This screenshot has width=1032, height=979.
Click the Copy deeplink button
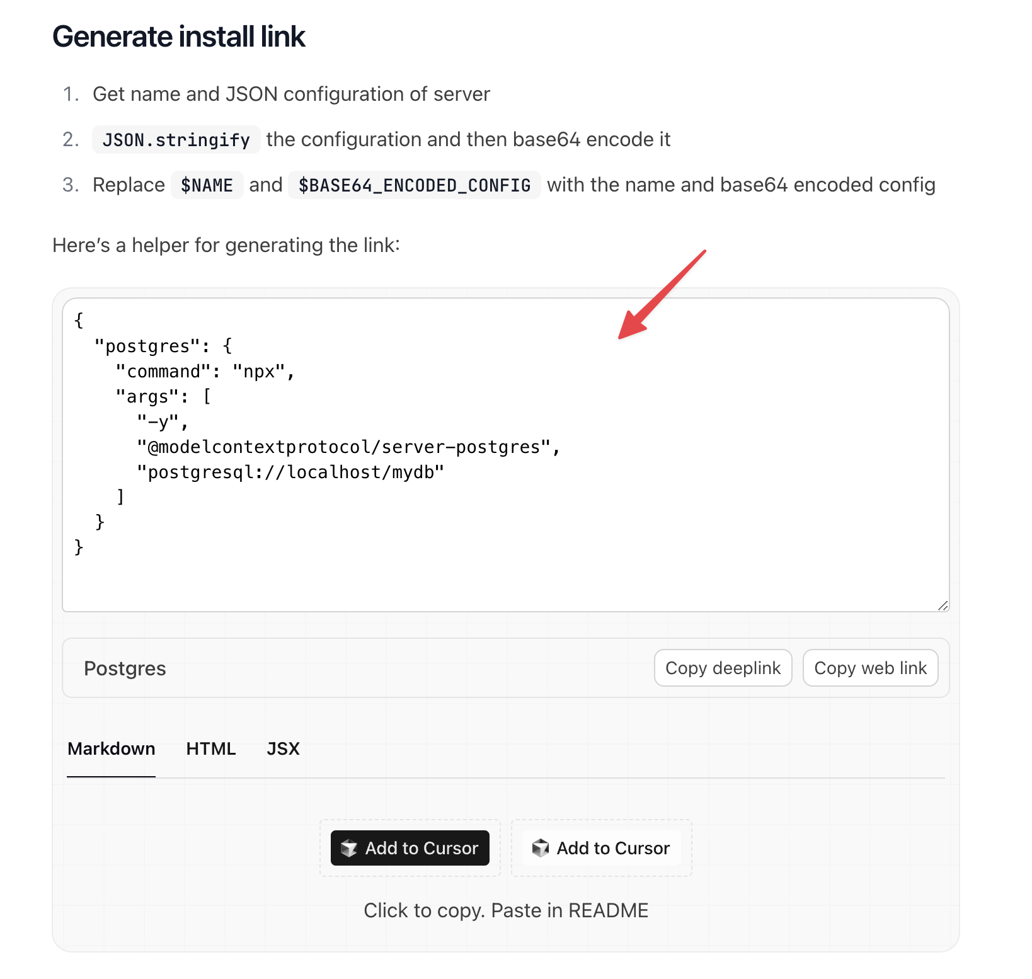[x=723, y=668]
